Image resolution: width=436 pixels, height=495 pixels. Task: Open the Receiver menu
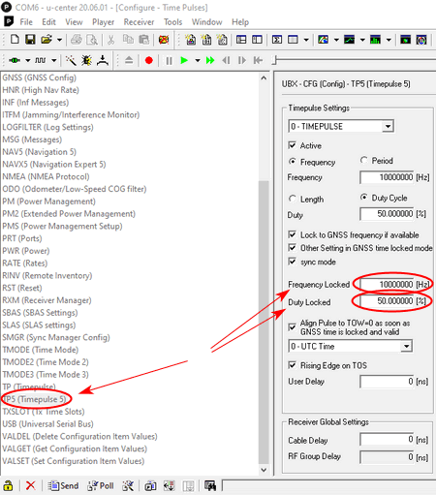139,22
